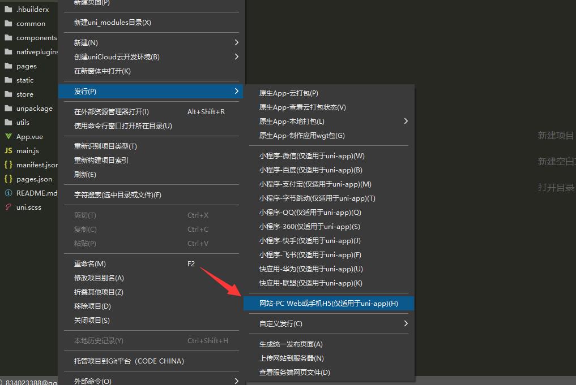
Task: Click the JS icon beside main.js
Action: [x=8, y=151]
